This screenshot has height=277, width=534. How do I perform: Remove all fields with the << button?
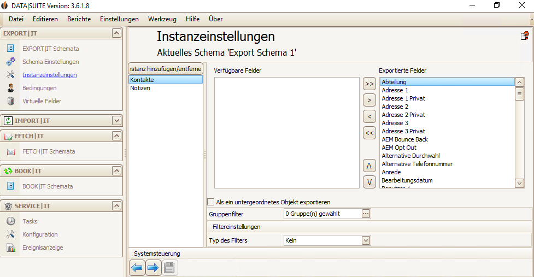click(369, 133)
